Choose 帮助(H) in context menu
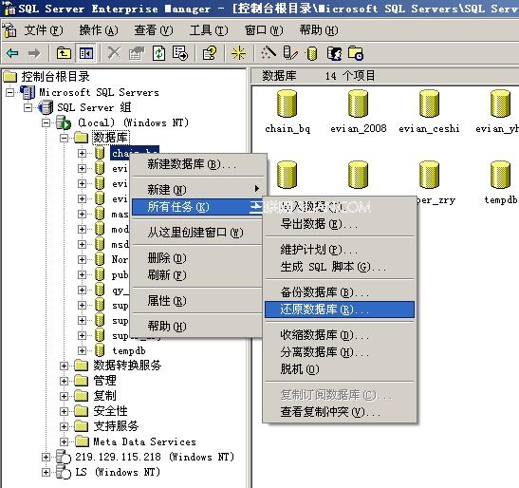 (x=198, y=327)
